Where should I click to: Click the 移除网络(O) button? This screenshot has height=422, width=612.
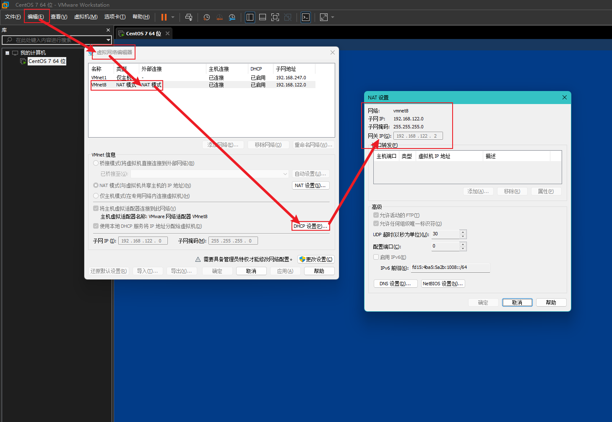[268, 145]
